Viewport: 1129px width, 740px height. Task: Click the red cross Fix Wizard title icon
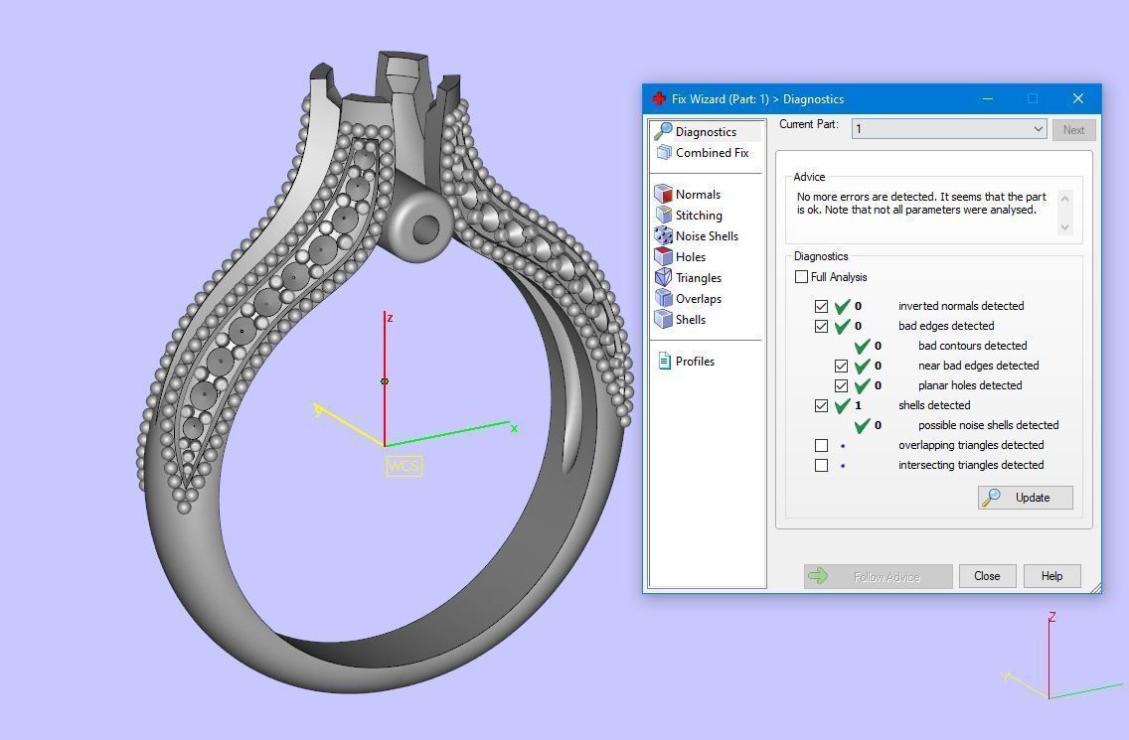tap(659, 98)
